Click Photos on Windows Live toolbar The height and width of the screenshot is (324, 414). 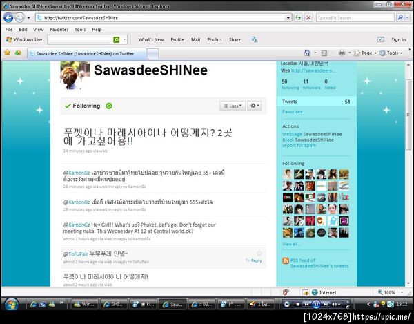click(215, 39)
